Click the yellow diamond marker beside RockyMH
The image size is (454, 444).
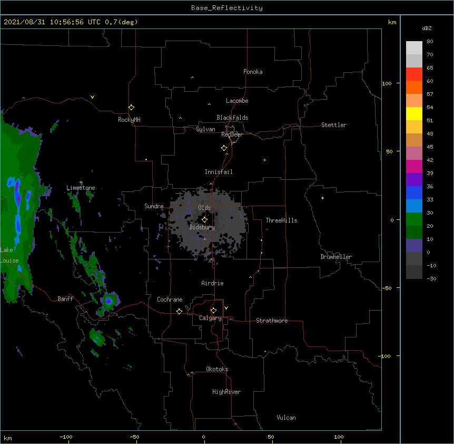(x=132, y=108)
